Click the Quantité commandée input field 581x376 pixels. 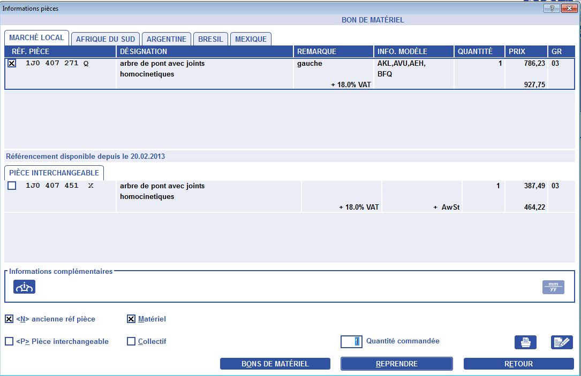351,342
